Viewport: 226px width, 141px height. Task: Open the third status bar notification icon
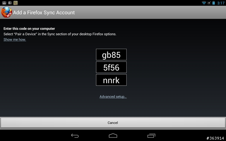16,3
